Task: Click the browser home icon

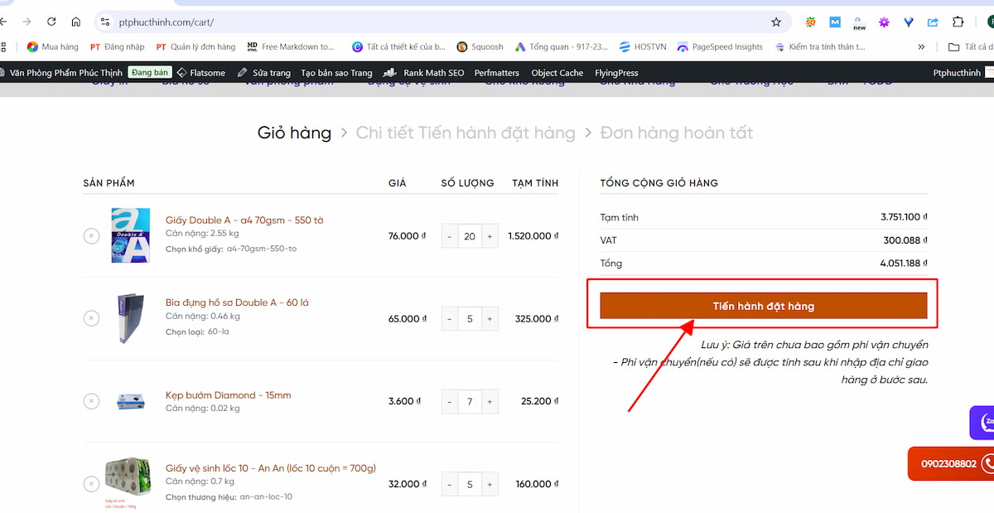Action: 76,22
